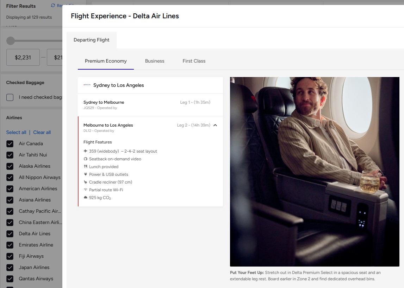Toggle the 'I need checked bags' checkbox
This screenshot has height=288, width=404.
10,97
